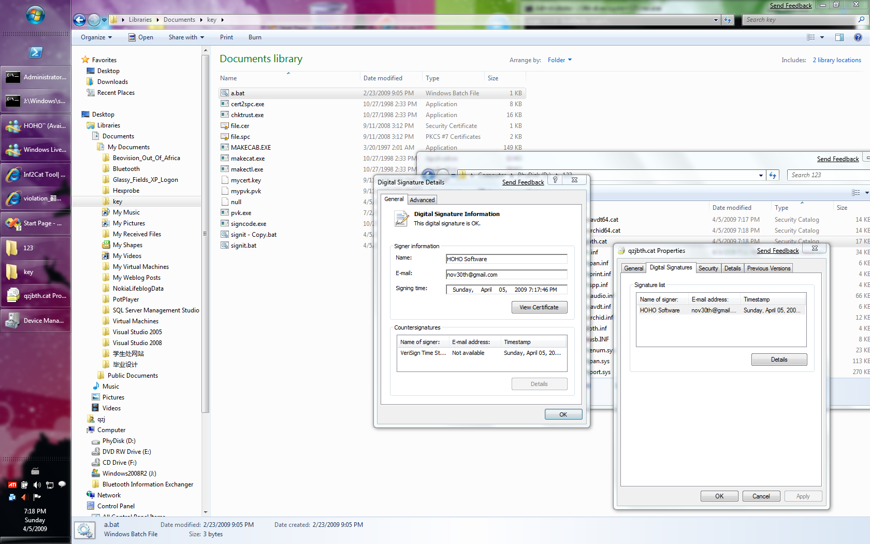
Task: Click volume speaker tray icon
Action: point(37,485)
